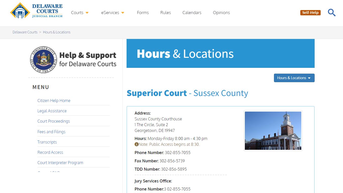This screenshot has width=343, height=193.
Task: Open the Forms menu item
Action: [143, 13]
